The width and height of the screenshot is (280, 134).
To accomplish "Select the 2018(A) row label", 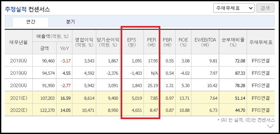I will (18, 61).
